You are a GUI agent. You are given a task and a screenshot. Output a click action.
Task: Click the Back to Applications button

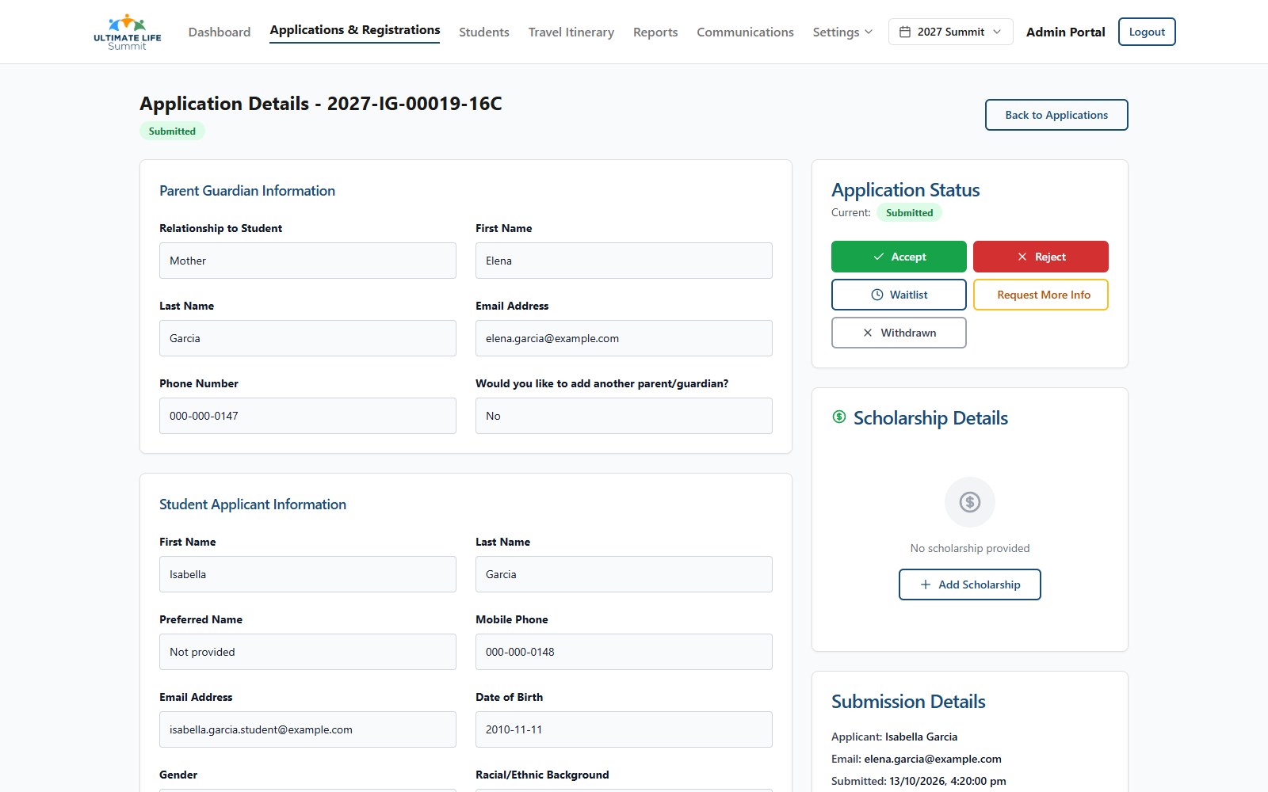coord(1056,115)
